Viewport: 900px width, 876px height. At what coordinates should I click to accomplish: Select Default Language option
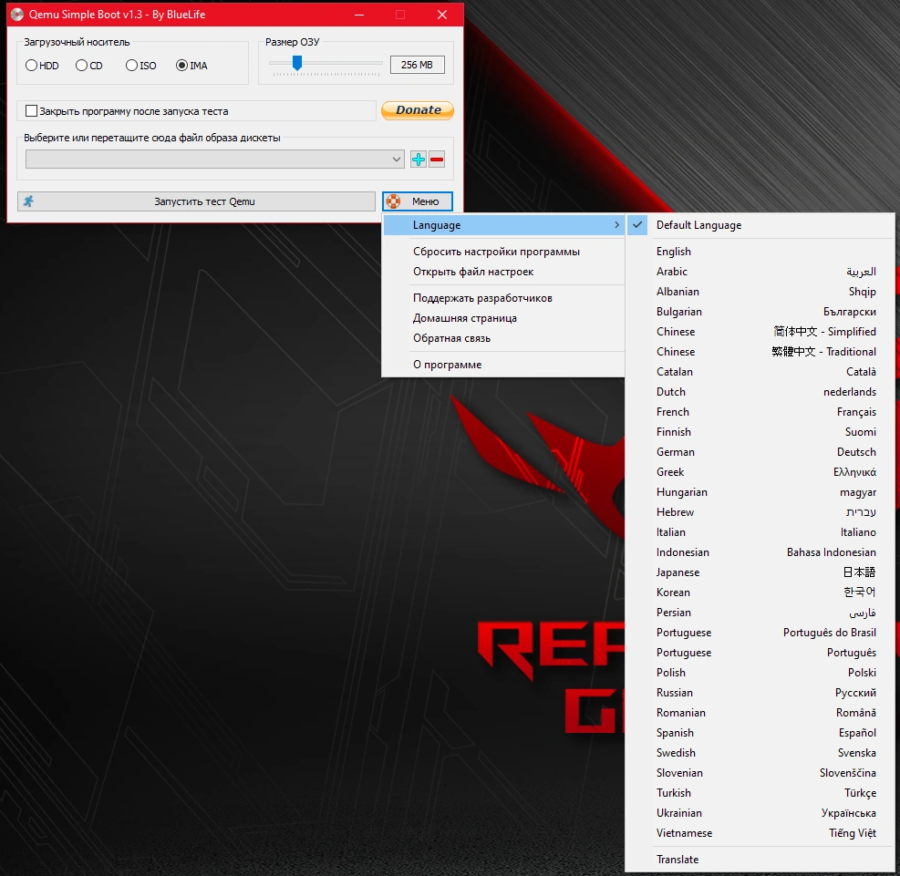click(760, 225)
